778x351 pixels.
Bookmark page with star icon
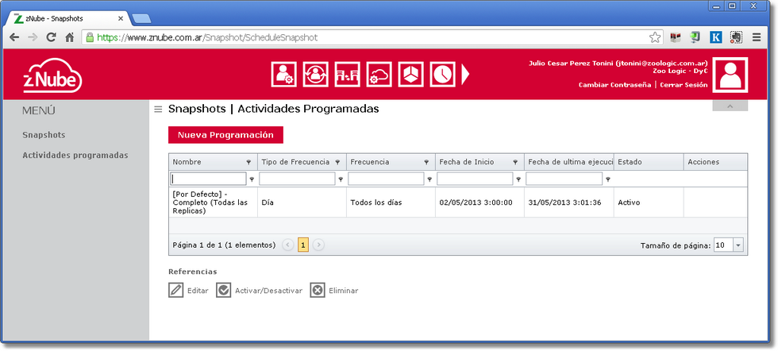tap(655, 37)
